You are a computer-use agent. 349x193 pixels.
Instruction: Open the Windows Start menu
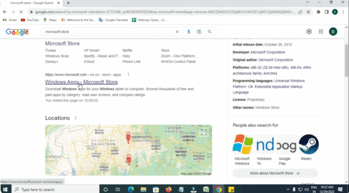(5, 190)
